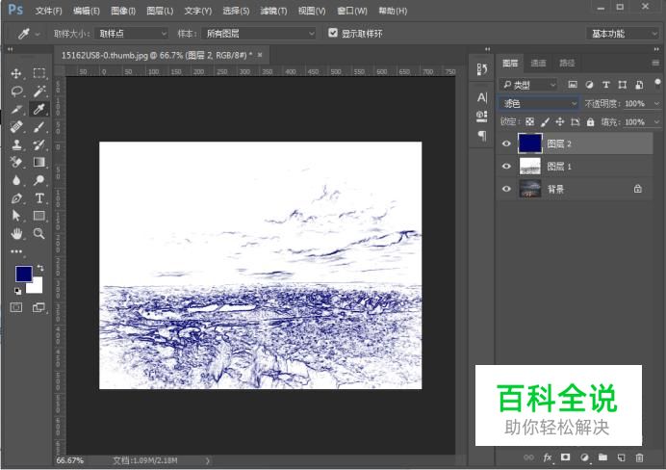Toggle visibility of 图层 1
Image resolution: width=666 pixels, height=470 pixels.
pyautogui.click(x=506, y=167)
